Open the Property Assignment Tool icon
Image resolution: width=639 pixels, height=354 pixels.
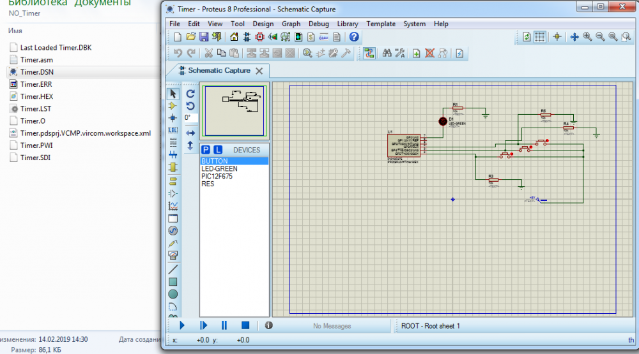point(400,54)
